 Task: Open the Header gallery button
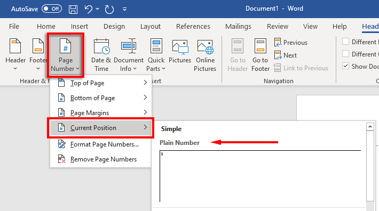(x=15, y=54)
